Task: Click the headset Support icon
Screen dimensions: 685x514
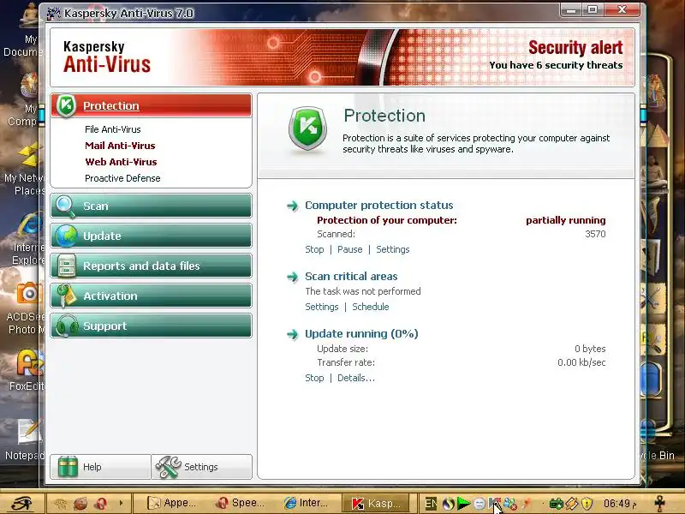Action: click(x=67, y=326)
